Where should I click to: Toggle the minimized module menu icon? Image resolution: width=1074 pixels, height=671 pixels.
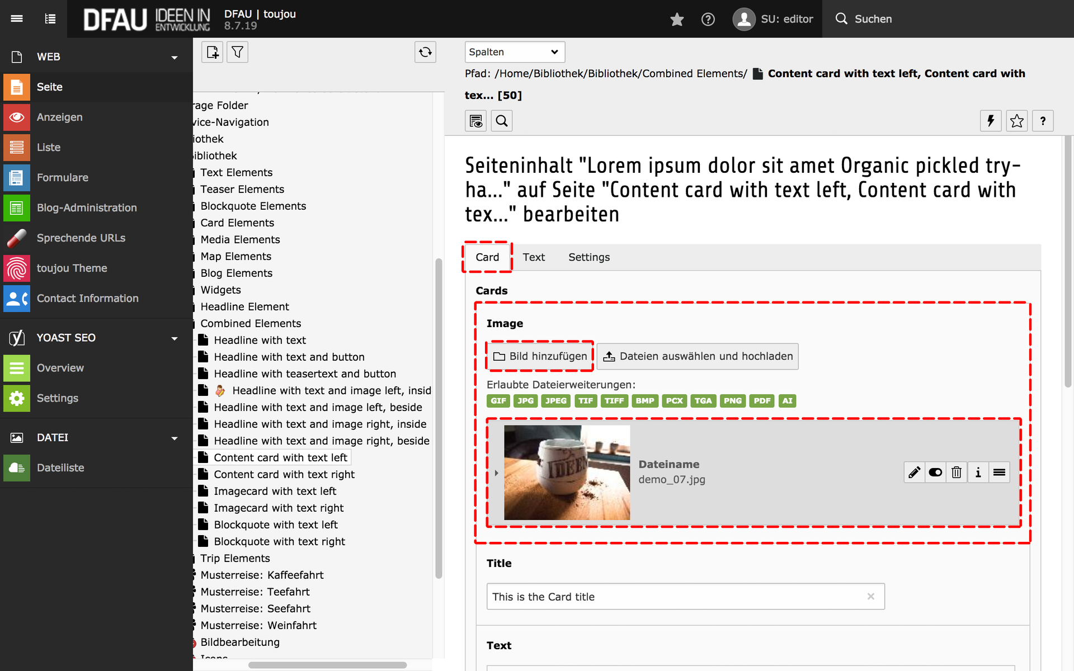click(x=17, y=18)
